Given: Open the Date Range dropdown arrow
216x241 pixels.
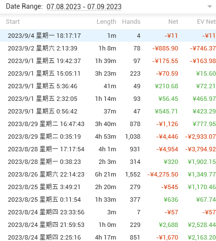Looking at the screenshot, I should [210, 7].
